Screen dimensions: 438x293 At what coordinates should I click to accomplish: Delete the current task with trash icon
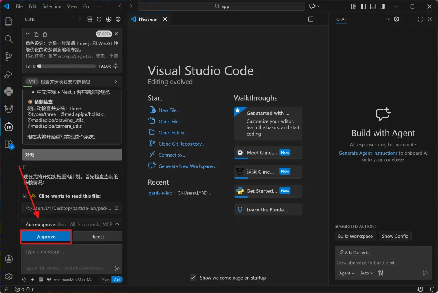[45, 34]
